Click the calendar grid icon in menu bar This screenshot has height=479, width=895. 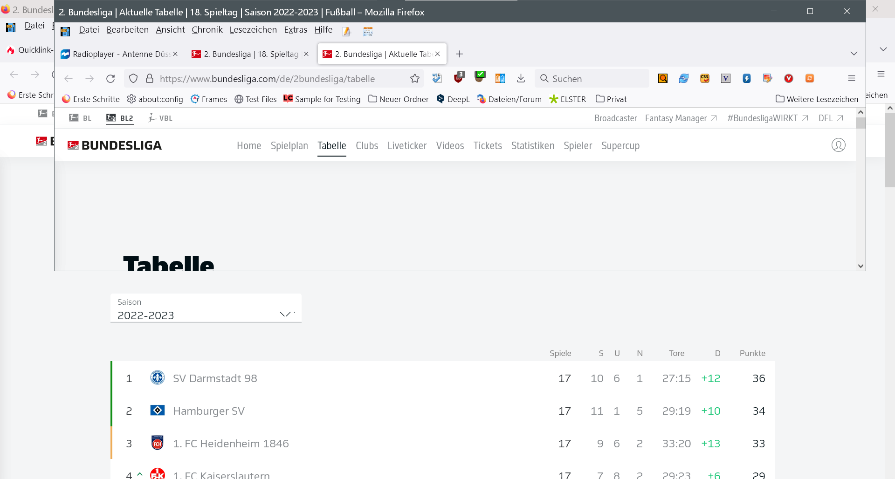368,31
